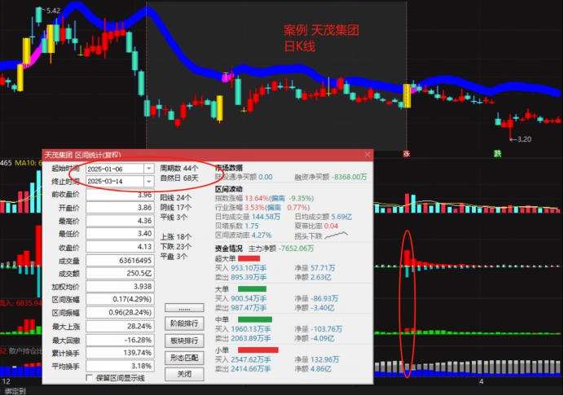Click the button labeled with dots
The image size is (564, 396).
coord(184,308)
